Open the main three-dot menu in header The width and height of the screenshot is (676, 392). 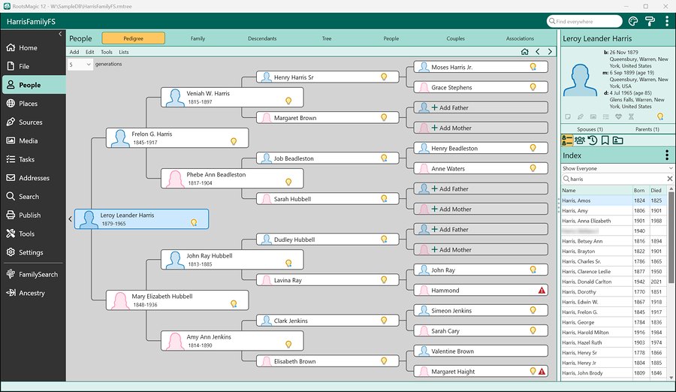[666, 21]
